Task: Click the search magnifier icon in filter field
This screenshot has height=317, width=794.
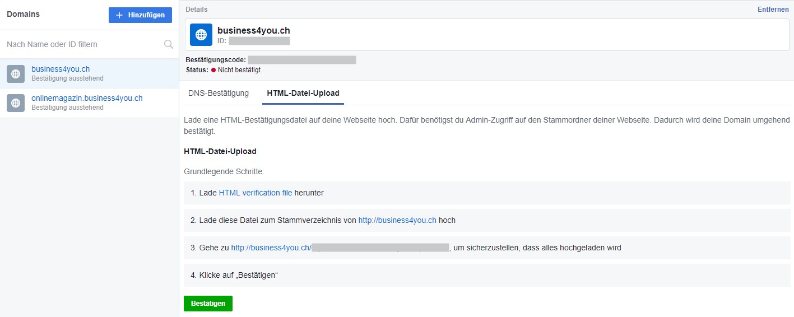Action: pyautogui.click(x=168, y=44)
